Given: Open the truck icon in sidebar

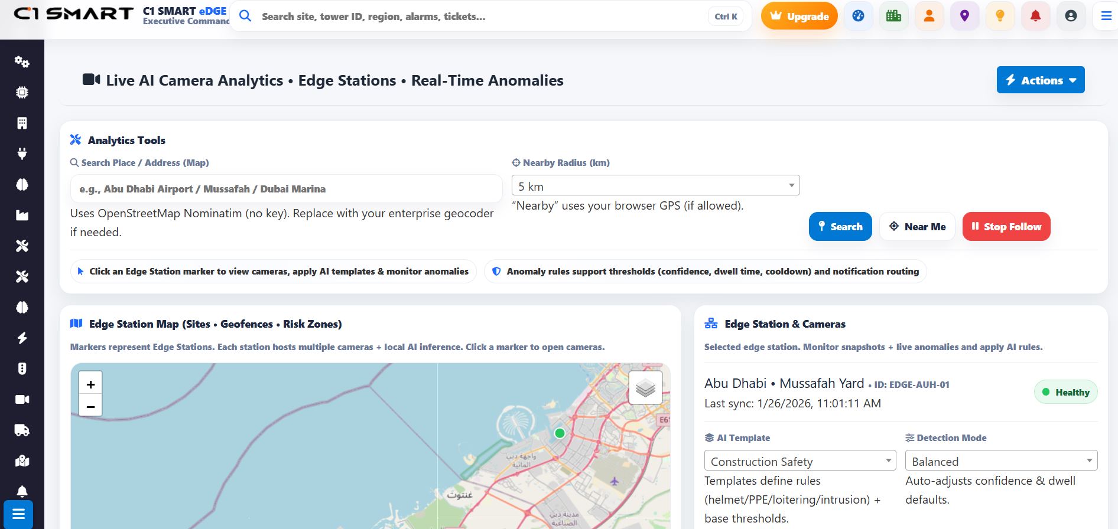Looking at the screenshot, I should point(22,430).
